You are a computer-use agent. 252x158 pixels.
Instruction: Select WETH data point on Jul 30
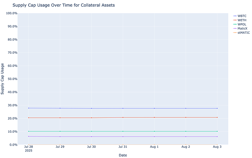click(x=91, y=118)
